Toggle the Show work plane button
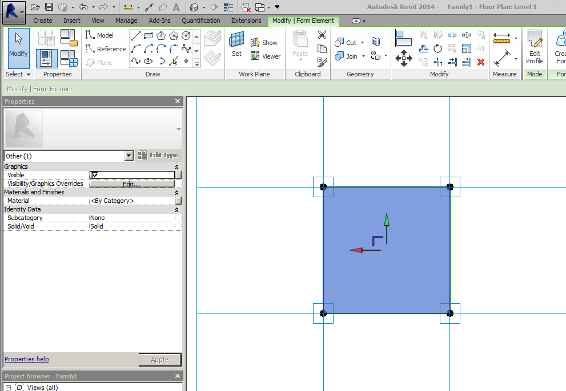Screen dimensions: 566x391 coord(264,43)
